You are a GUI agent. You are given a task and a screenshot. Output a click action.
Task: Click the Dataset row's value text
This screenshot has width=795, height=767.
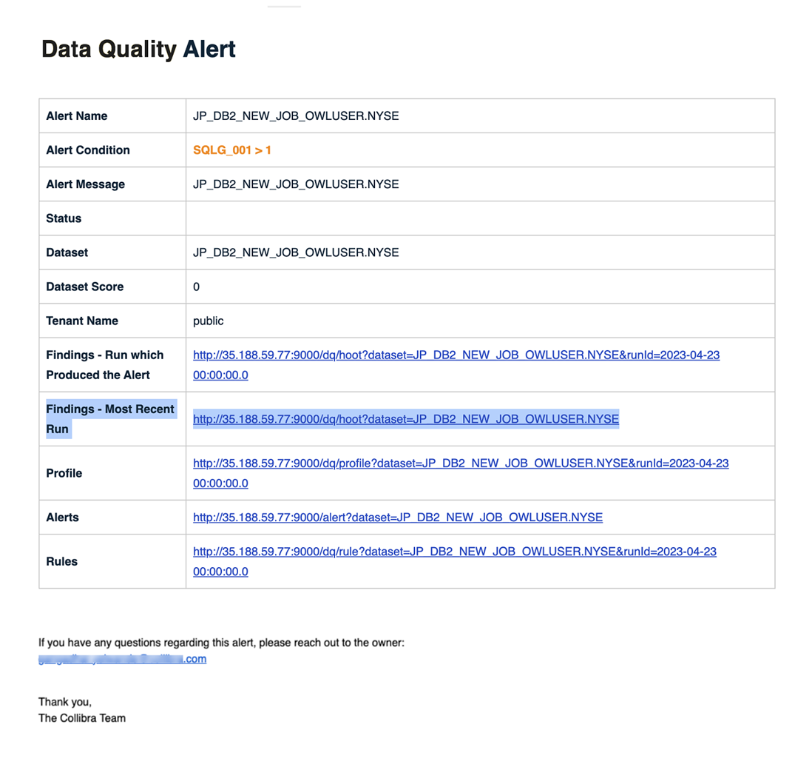click(296, 252)
